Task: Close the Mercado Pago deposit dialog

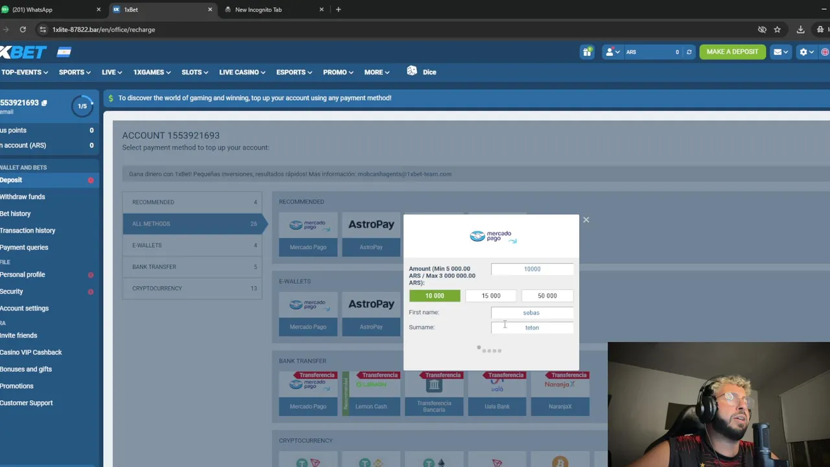Action: [586, 220]
